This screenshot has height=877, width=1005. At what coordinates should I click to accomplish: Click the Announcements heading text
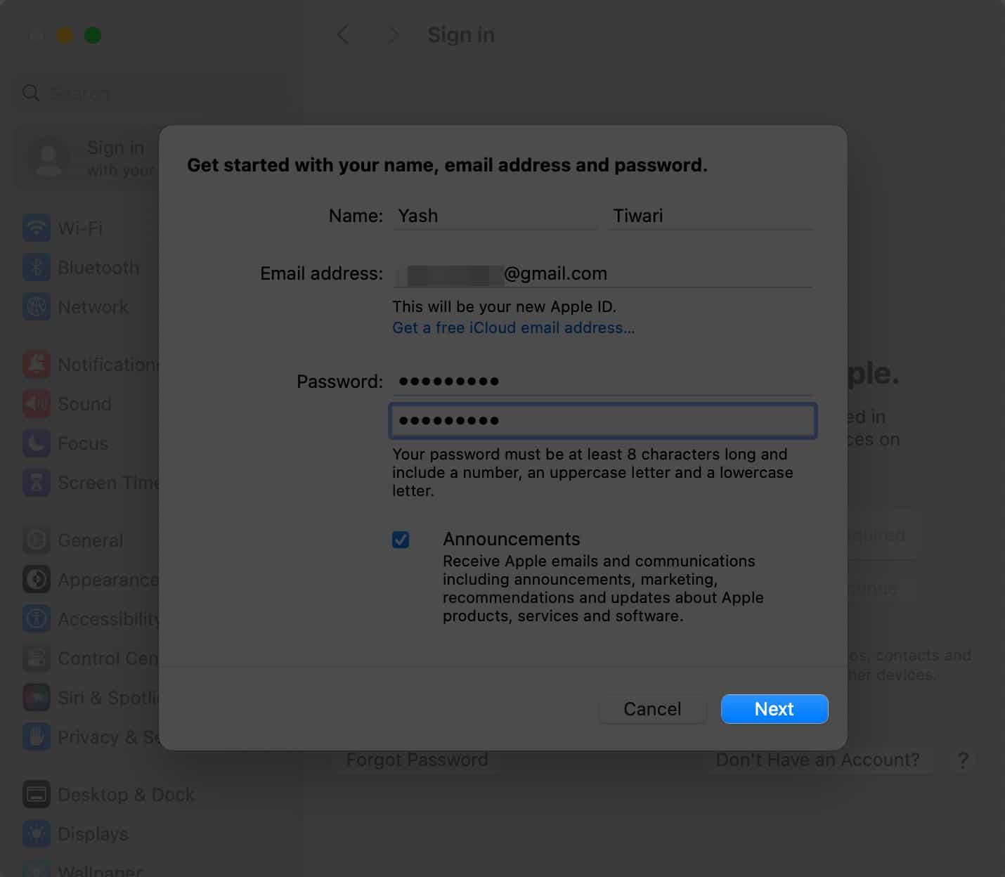pyautogui.click(x=511, y=539)
